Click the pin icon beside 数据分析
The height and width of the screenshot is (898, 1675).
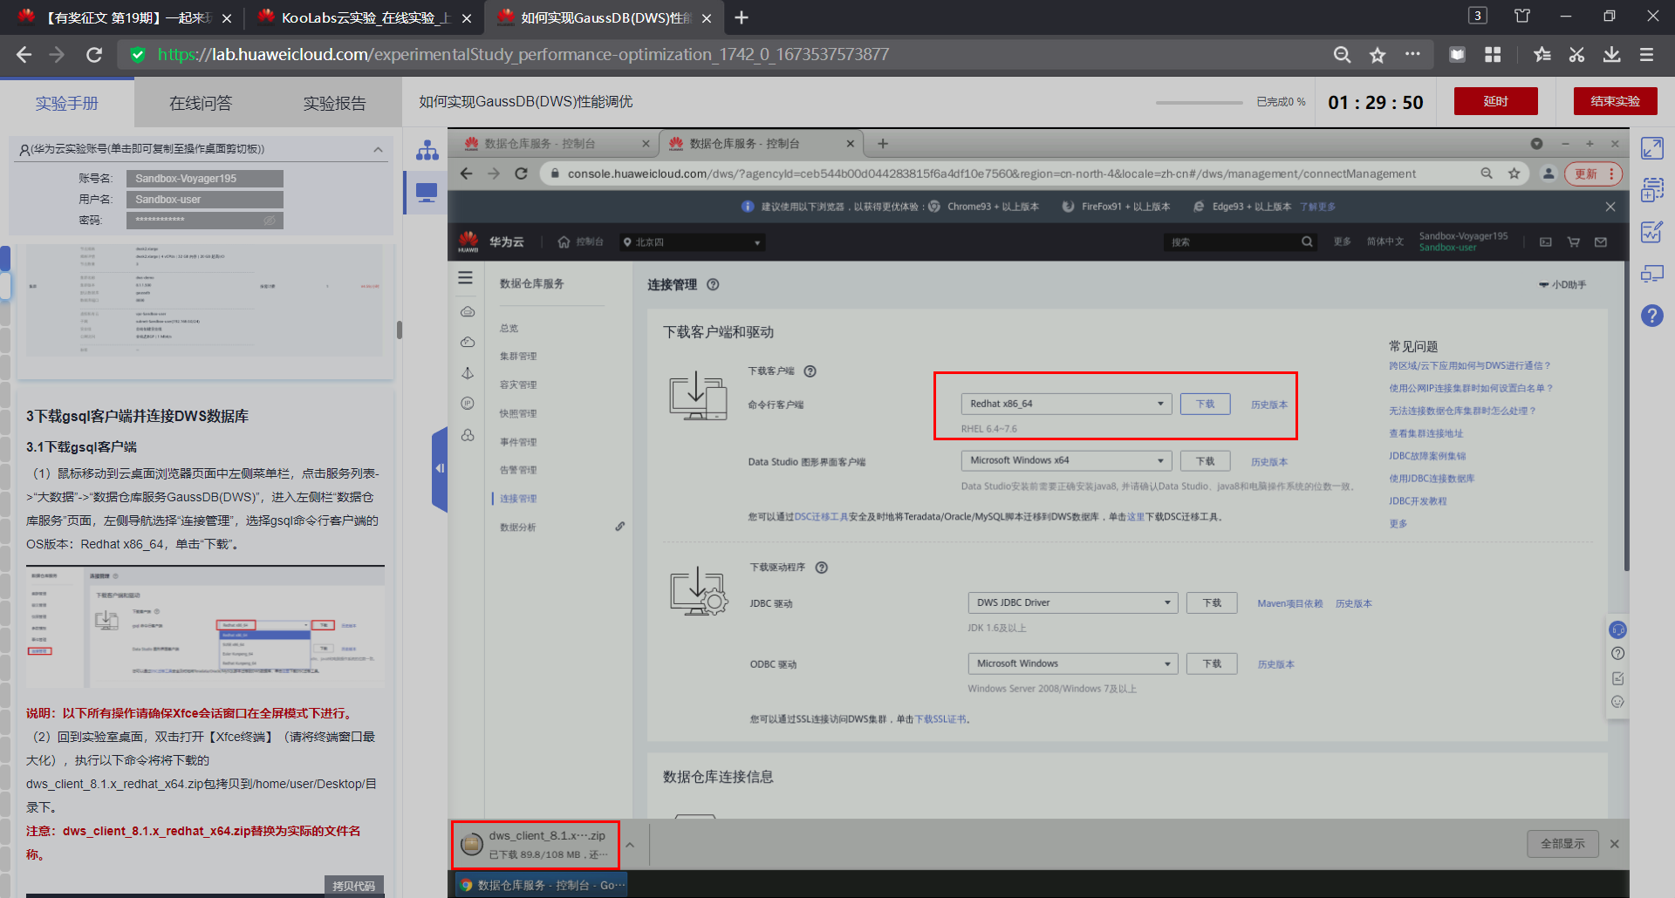coord(619,527)
